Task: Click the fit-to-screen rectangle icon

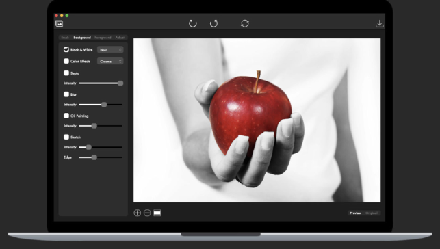Action: pos(157,213)
